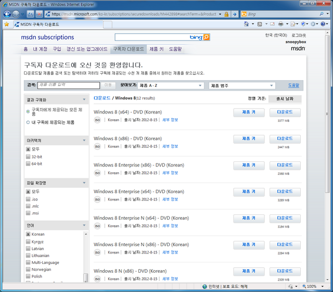
Task: Click the ISO icon for Windows 8 Enterprise N (x64)
Action: tap(97, 226)
